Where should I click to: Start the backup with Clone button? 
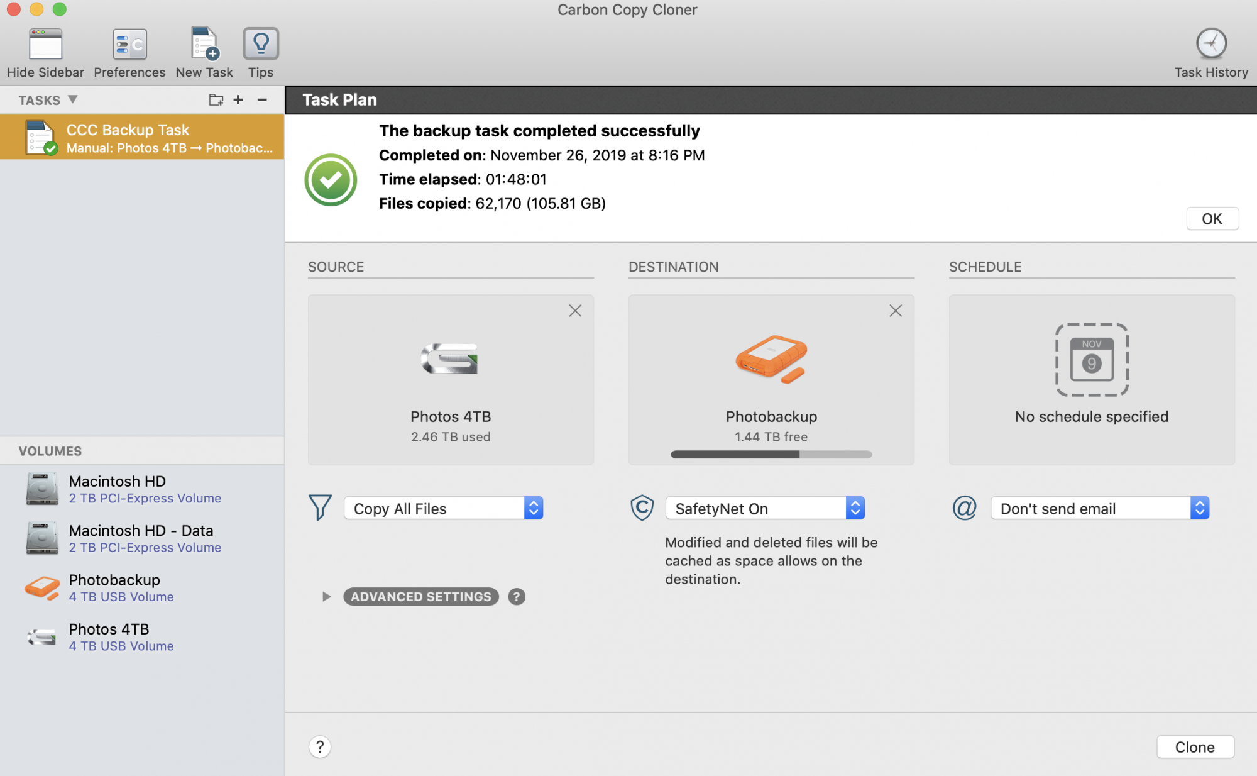pyautogui.click(x=1195, y=747)
